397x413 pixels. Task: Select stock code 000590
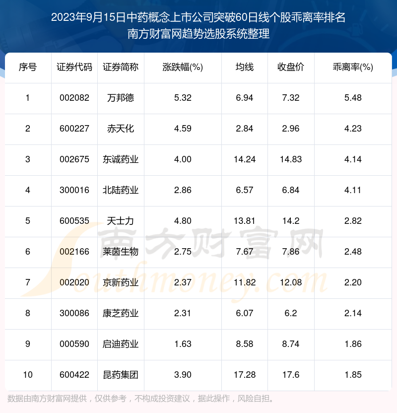(x=74, y=344)
